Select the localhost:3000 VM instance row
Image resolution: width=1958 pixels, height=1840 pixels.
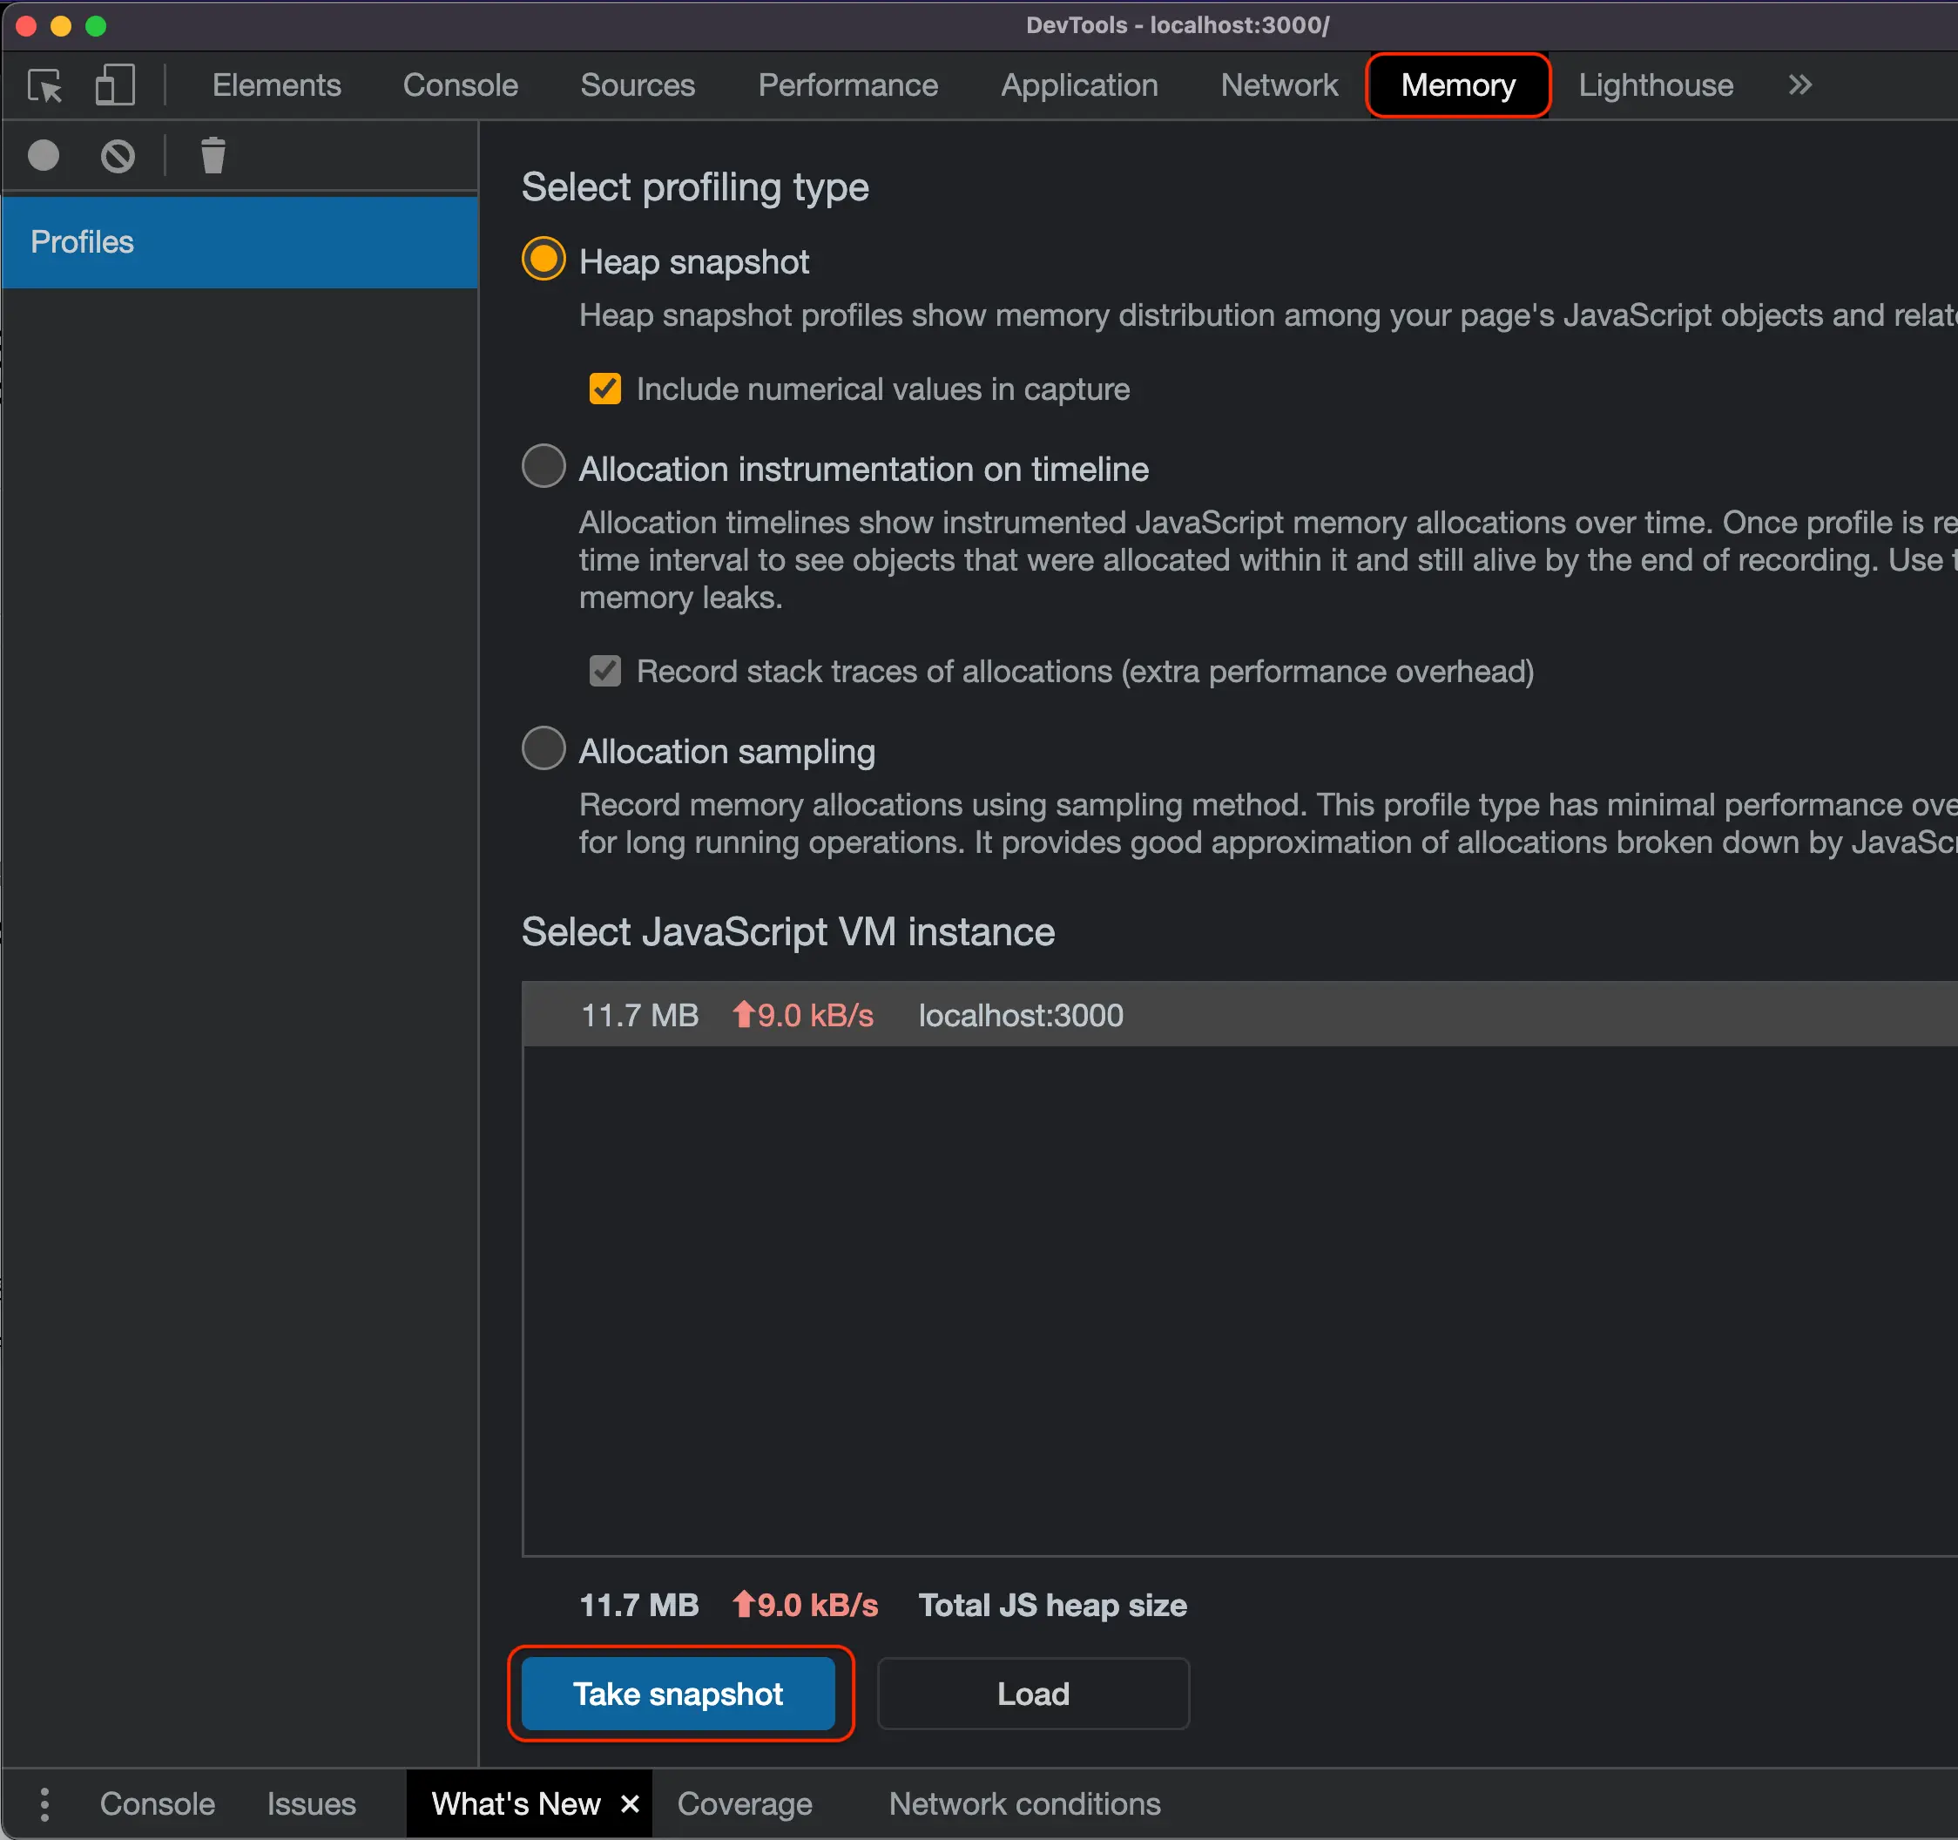click(1019, 1015)
